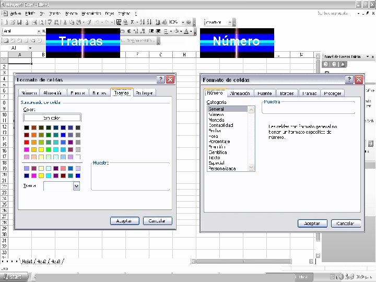Click the Decrease Indent icon
The image size is (376, 282).
coord(151,31)
